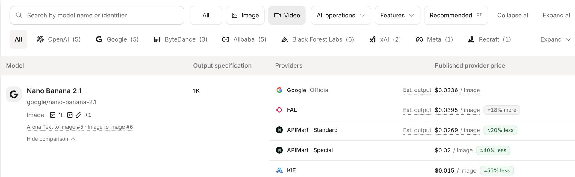575x177 pixels.
Task: Choose the Meta (1) tab
Action: coord(434,39)
